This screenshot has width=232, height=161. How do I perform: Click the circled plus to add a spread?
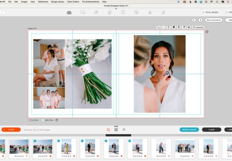pos(207,32)
